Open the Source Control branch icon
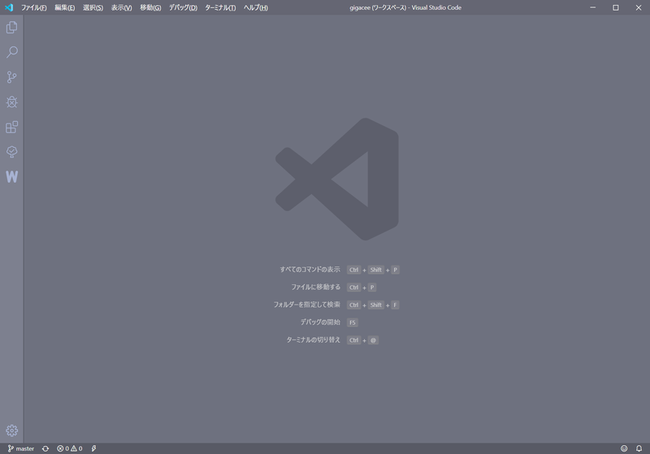 point(11,77)
